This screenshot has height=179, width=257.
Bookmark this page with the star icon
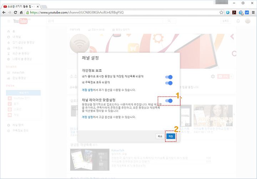tap(221, 12)
